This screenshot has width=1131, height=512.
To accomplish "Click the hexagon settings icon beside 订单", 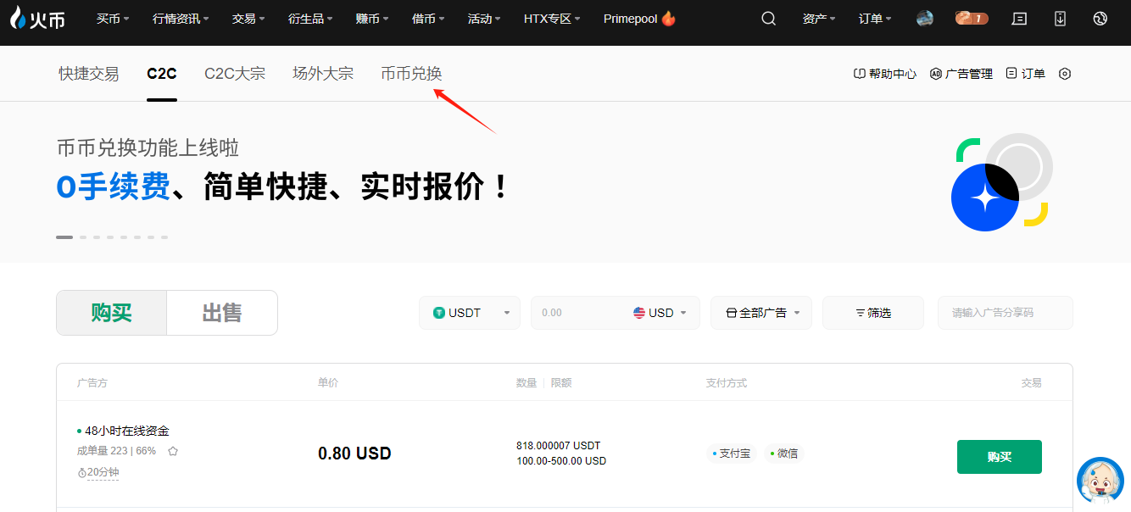I will click(1065, 74).
